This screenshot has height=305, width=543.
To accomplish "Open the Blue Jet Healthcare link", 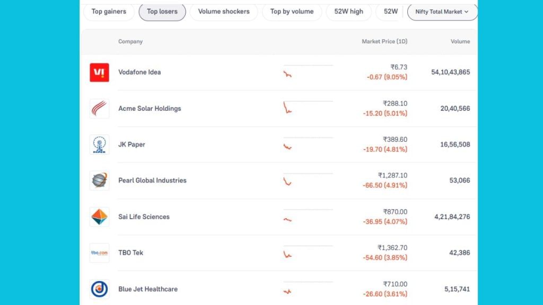I will coord(148,289).
